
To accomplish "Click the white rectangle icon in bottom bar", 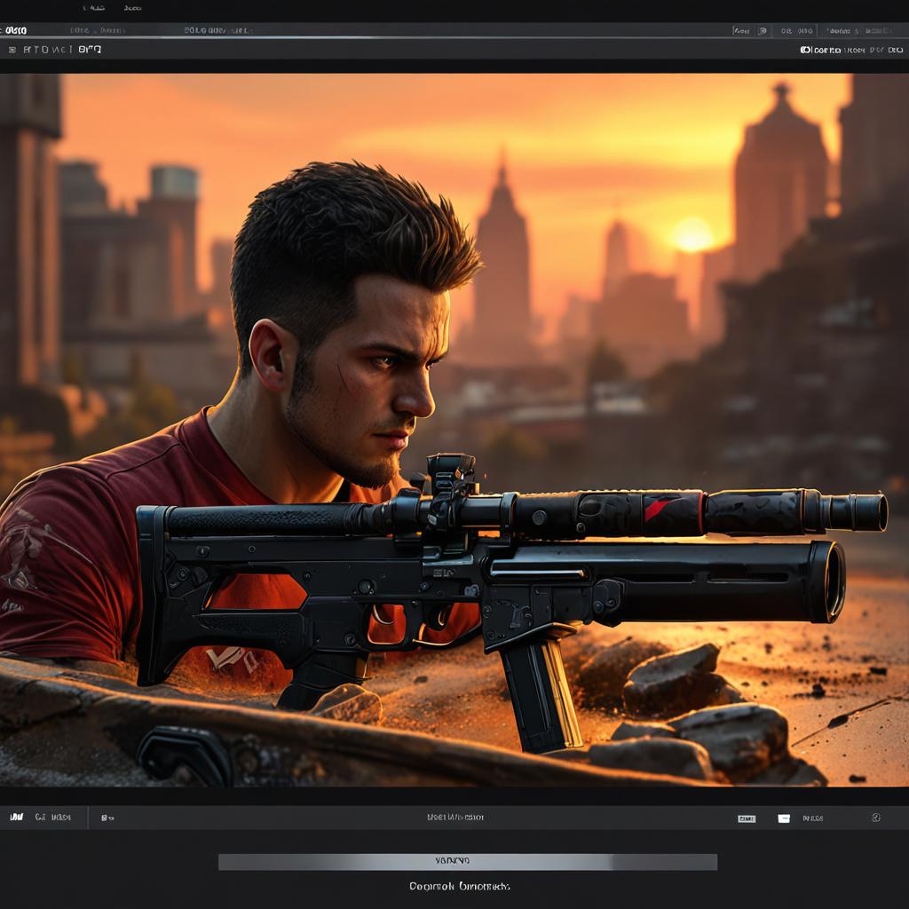I will pyautogui.click(x=783, y=818).
